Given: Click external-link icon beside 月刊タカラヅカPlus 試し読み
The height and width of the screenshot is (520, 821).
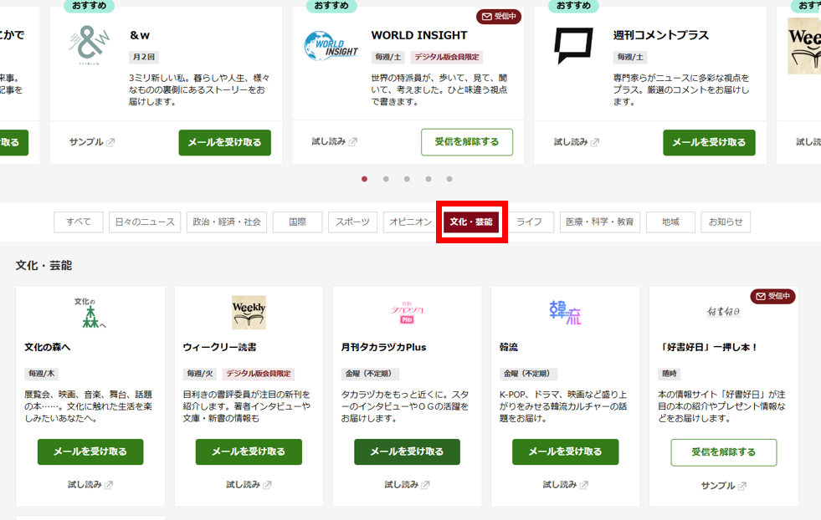Looking at the screenshot, I should pyautogui.click(x=425, y=485).
